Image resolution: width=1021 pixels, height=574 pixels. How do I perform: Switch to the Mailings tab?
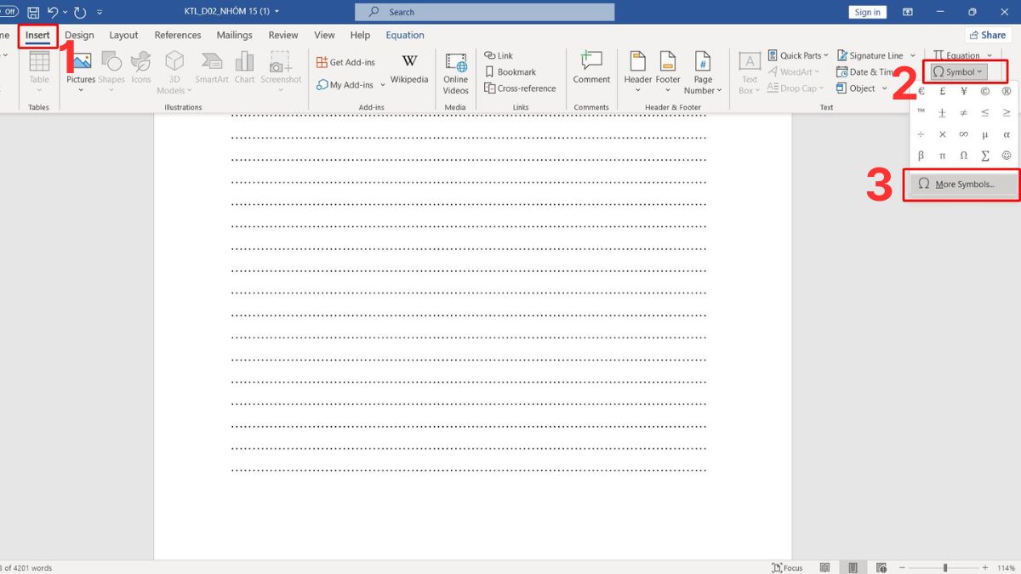pos(234,35)
